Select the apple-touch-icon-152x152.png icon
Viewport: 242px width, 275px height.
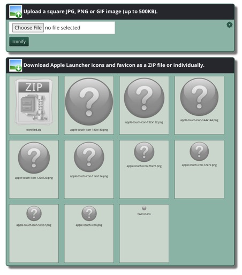click(144, 98)
